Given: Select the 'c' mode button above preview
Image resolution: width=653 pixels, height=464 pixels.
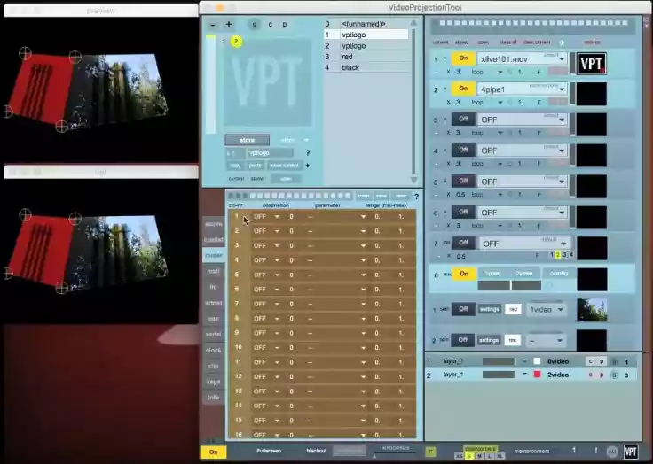Looking at the screenshot, I should point(271,25).
